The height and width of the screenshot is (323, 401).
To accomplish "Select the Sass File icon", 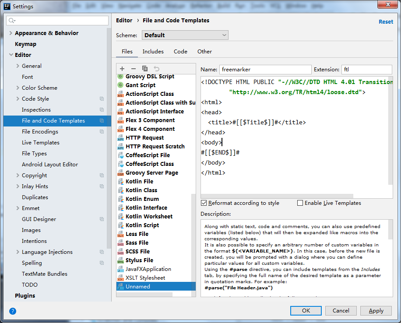I will click(x=120, y=243).
